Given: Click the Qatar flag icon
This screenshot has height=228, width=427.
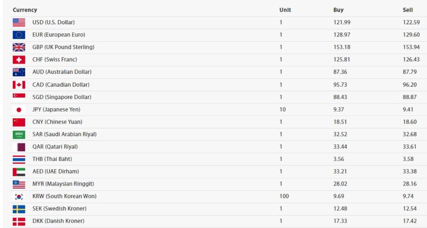Looking at the screenshot, I should tap(19, 147).
